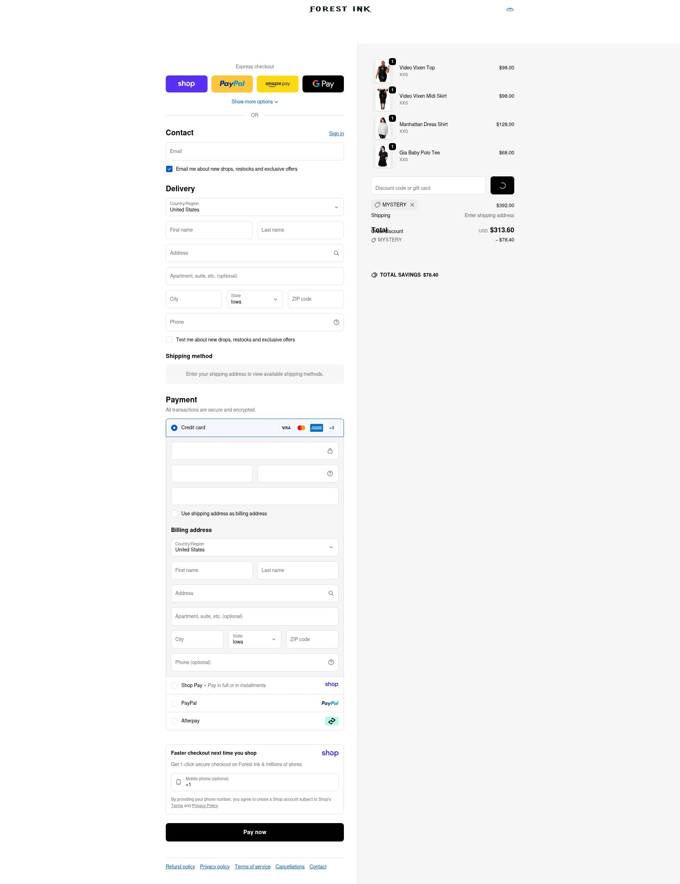Viewport: 680px width, 884px height.
Task: Enable text me about new drops offers
Action: click(169, 340)
